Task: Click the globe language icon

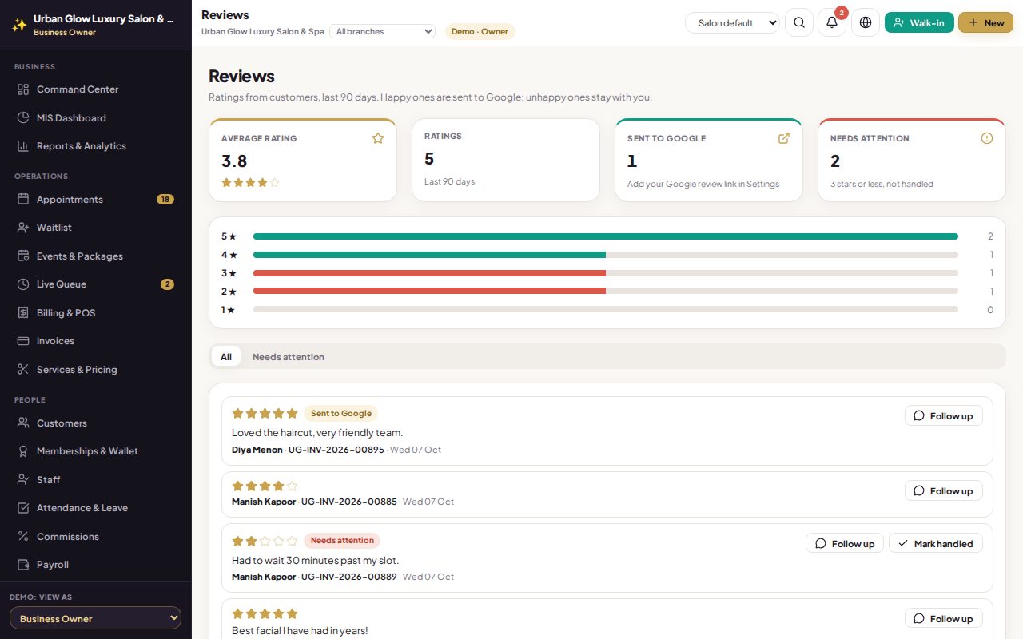Action: (866, 22)
